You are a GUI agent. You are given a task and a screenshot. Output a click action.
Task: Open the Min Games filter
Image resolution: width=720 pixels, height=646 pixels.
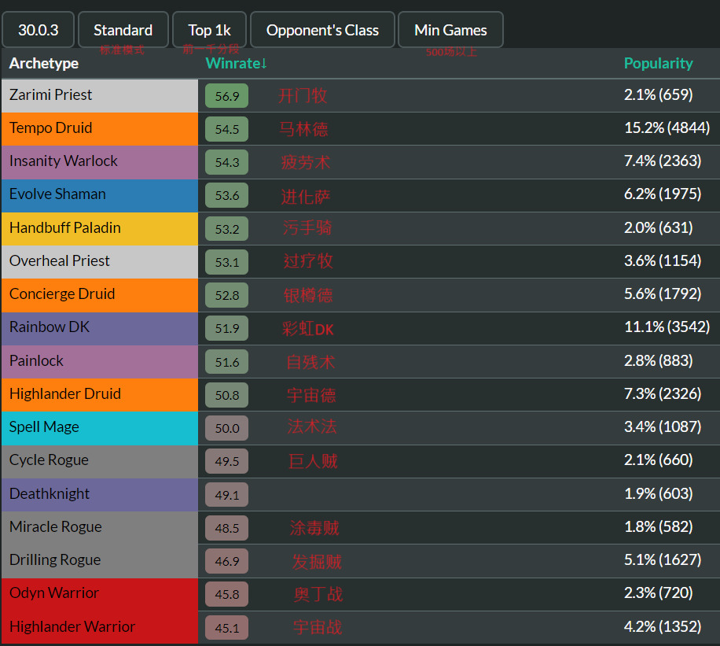[x=450, y=30]
